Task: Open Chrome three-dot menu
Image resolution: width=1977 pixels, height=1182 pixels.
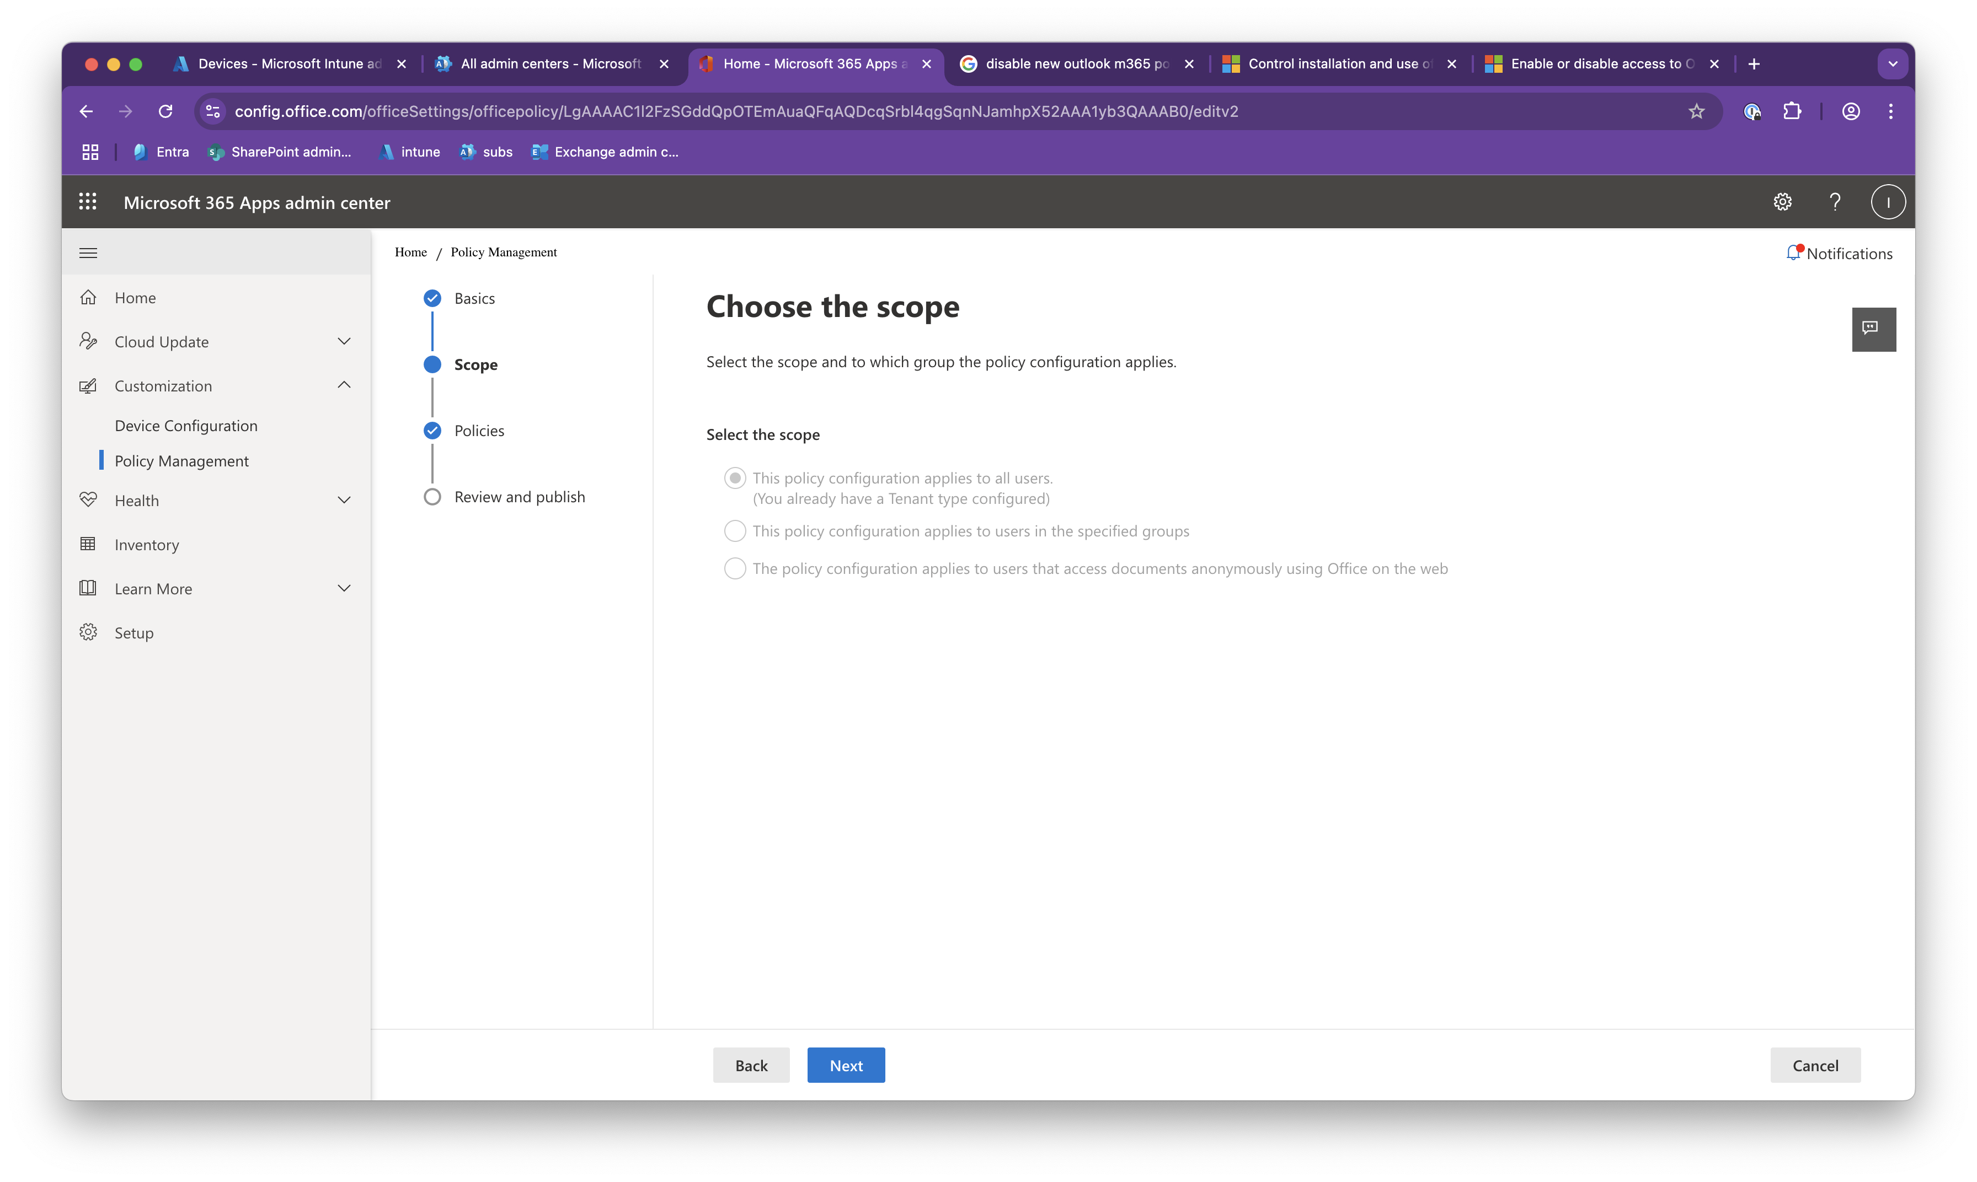Action: pyautogui.click(x=1890, y=111)
